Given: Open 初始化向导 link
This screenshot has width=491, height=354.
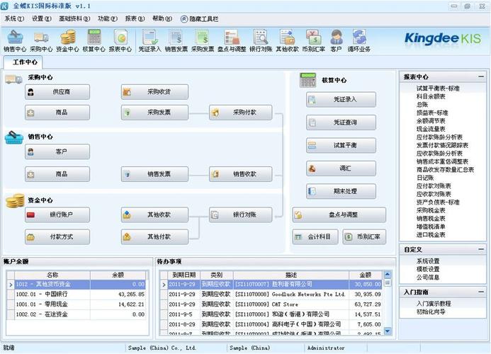Looking at the screenshot, I should click(x=431, y=312).
